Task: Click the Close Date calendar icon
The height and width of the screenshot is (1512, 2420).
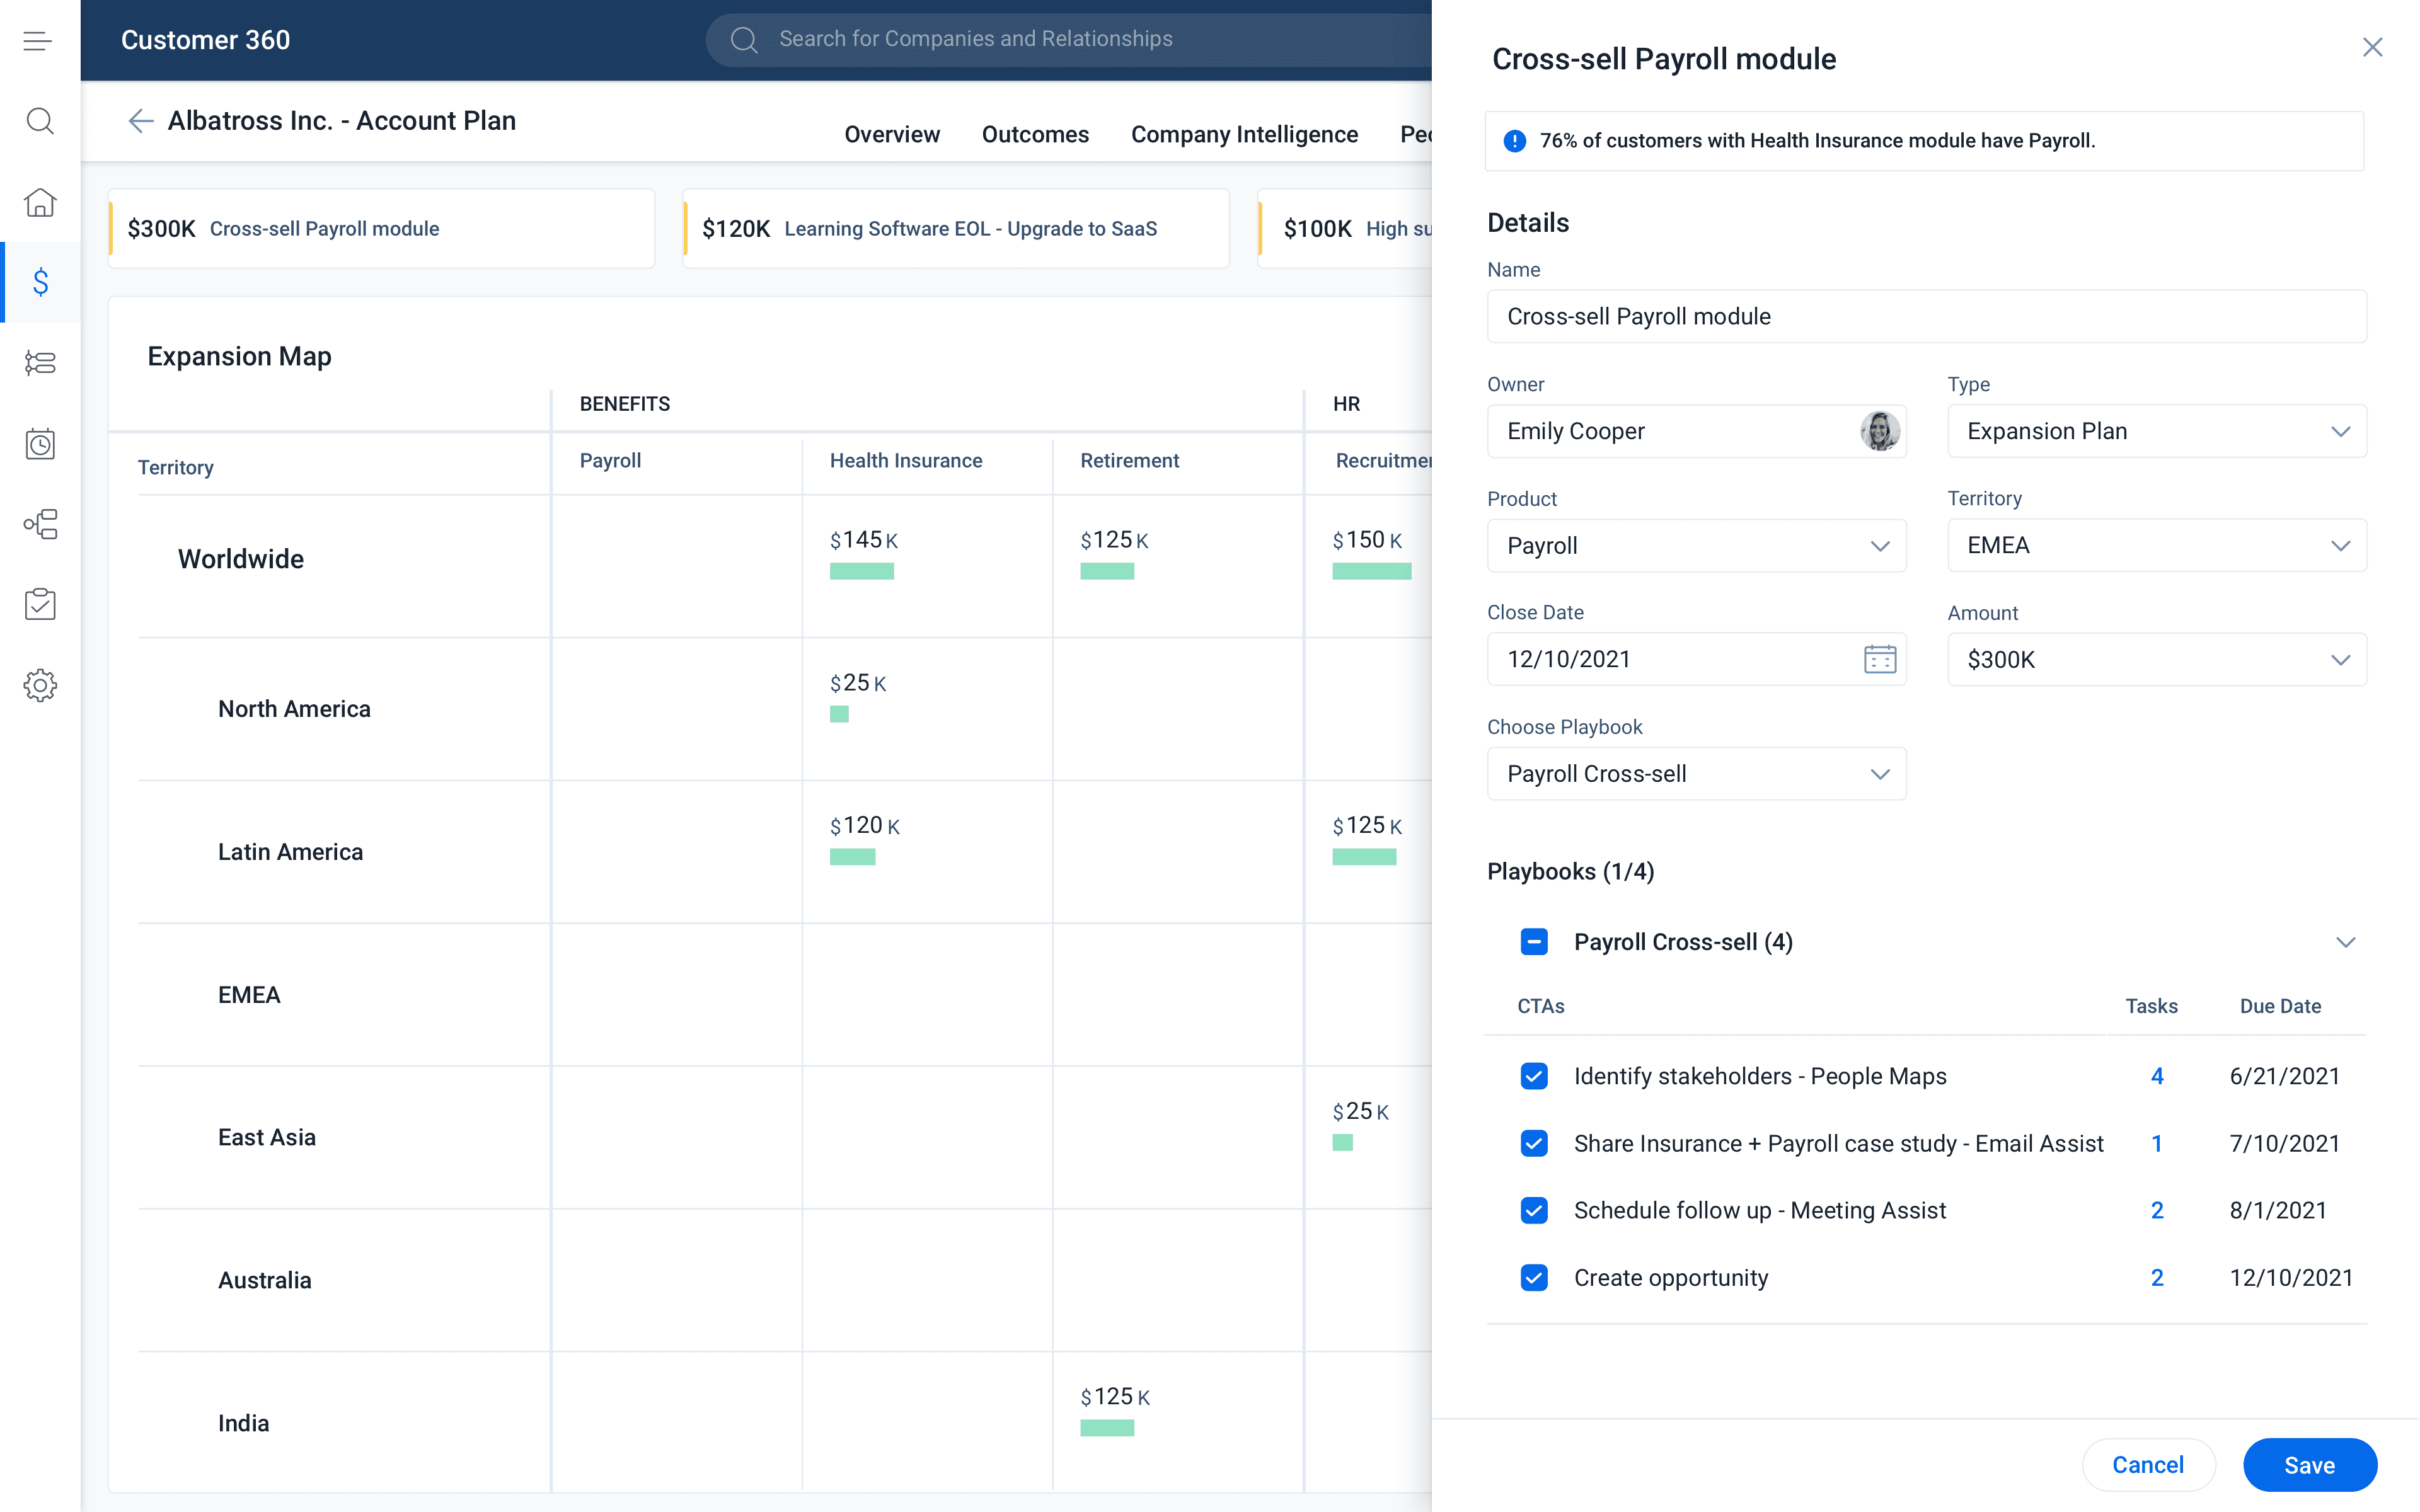Action: pos(1879,659)
